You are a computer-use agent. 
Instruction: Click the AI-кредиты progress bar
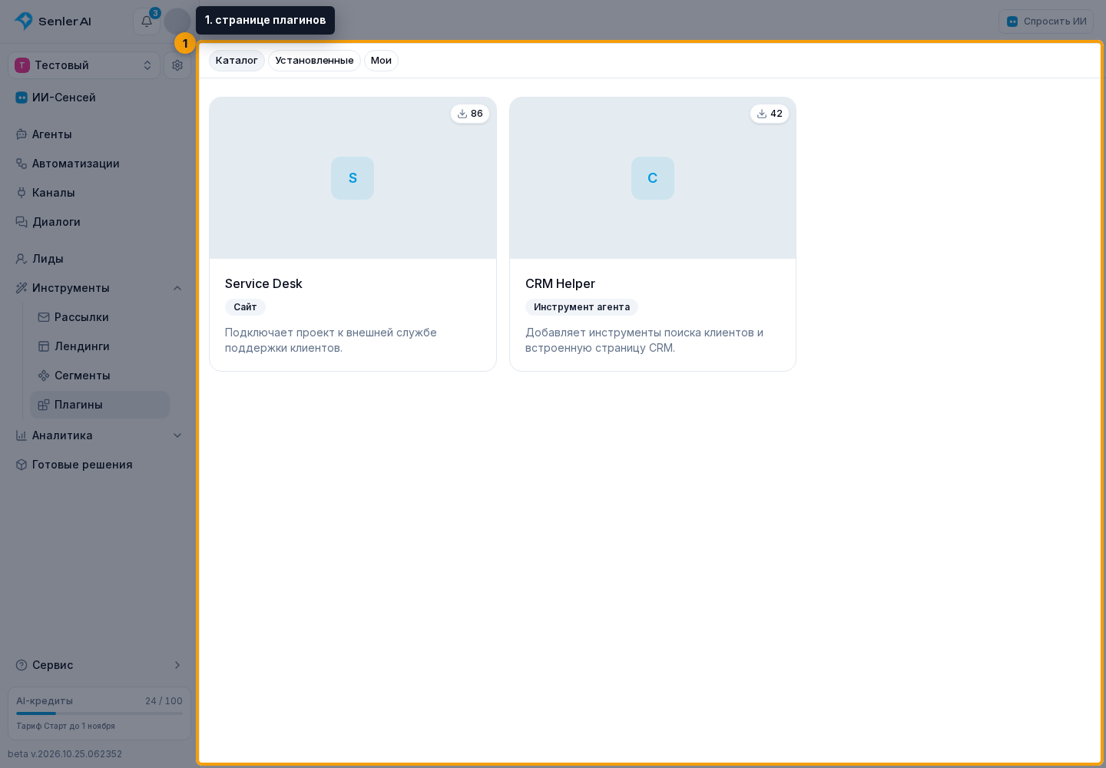click(99, 713)
